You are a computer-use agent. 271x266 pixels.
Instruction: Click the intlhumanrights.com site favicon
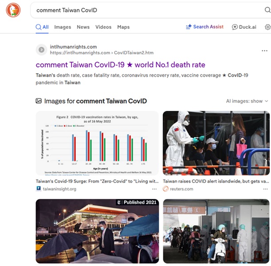coord(41,50)
